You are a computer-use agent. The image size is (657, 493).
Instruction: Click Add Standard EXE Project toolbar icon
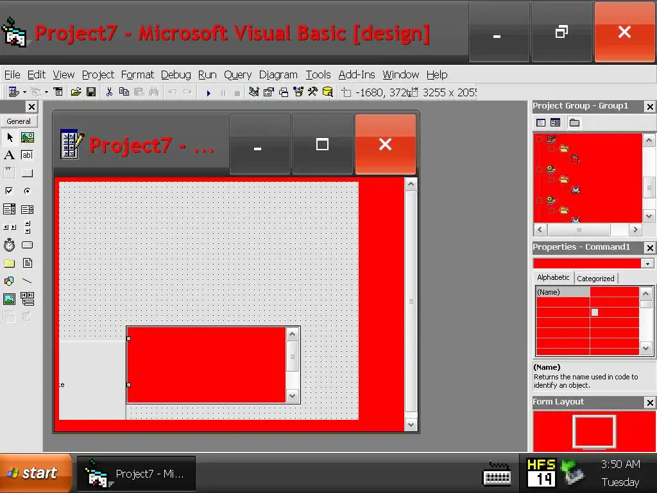pos(13,92)
